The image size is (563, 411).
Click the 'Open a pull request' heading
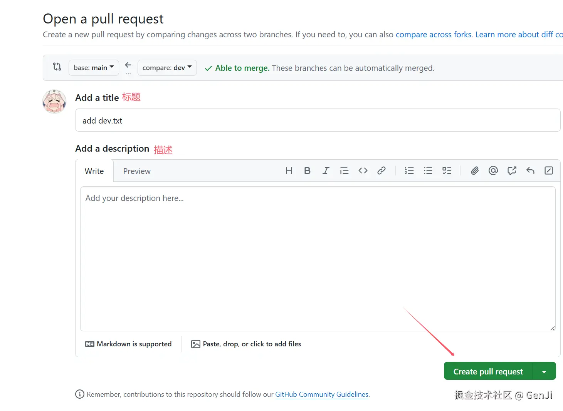pyautogui.click(x=103, y=19)
